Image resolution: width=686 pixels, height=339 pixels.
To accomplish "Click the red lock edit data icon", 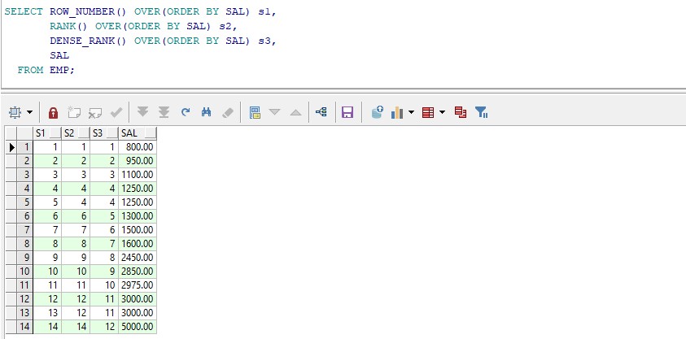I will point(53,113).
